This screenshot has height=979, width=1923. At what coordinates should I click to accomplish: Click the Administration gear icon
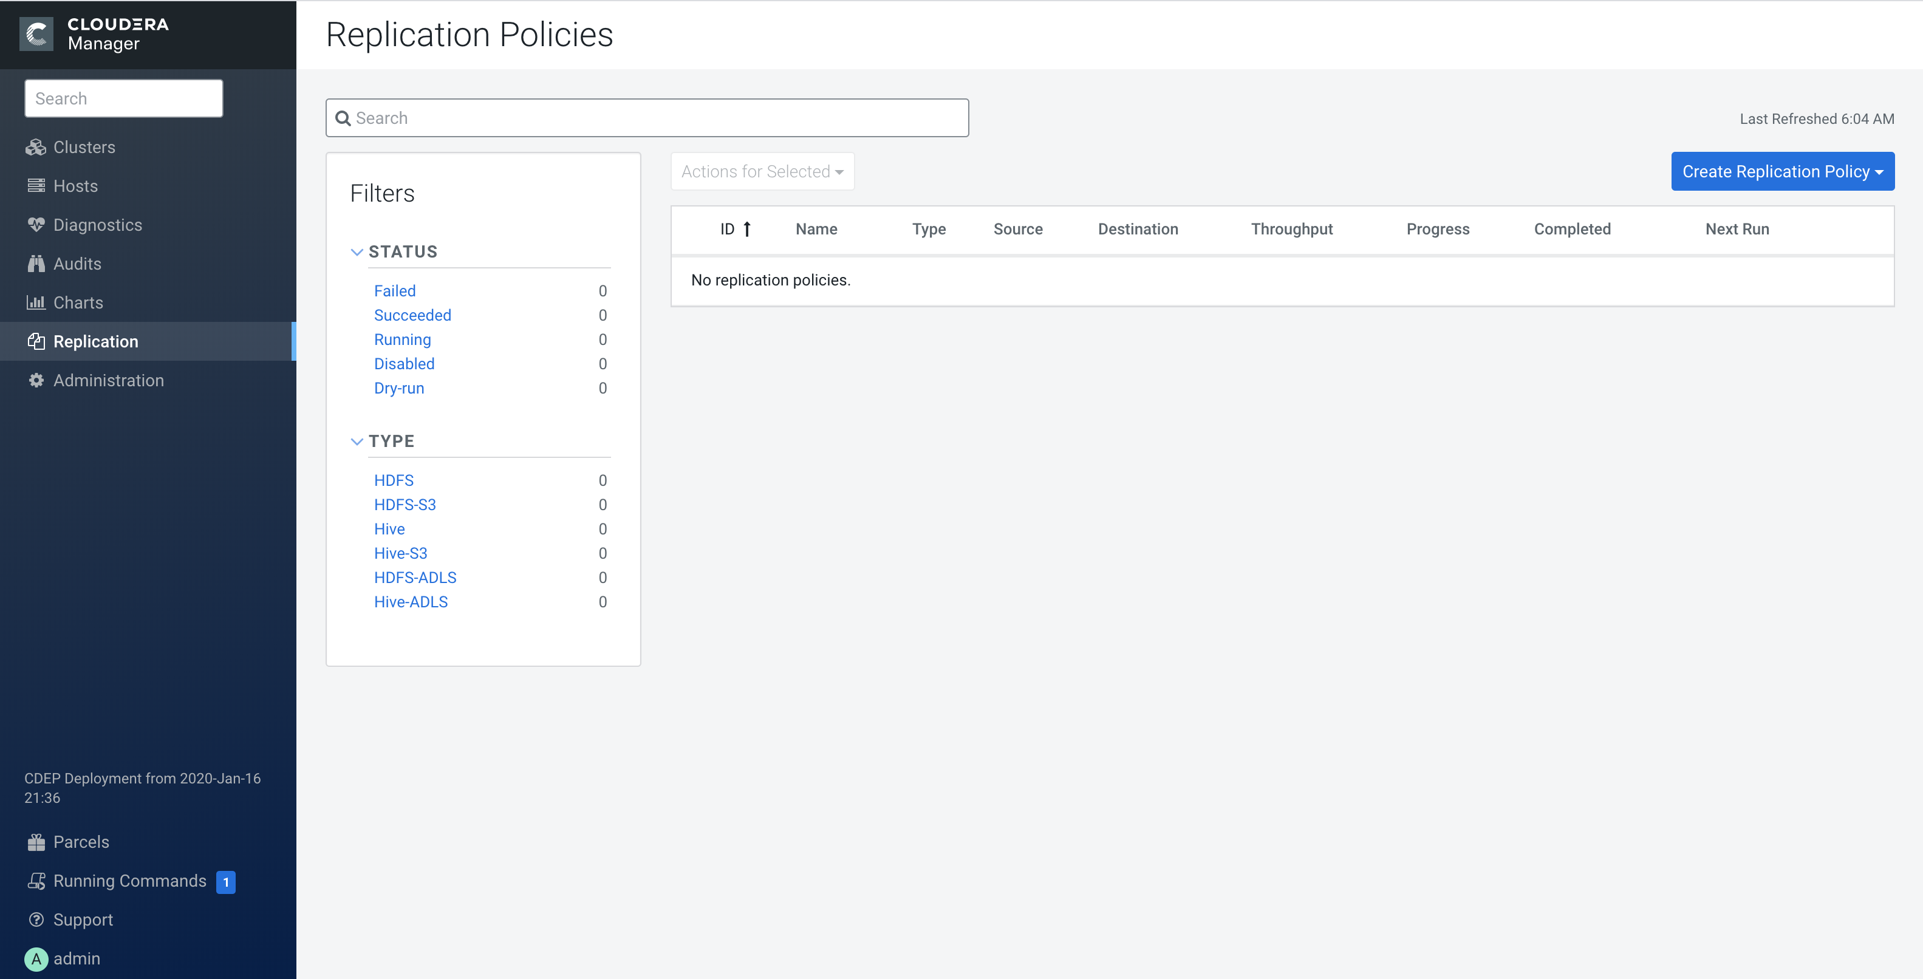point(35,381)
